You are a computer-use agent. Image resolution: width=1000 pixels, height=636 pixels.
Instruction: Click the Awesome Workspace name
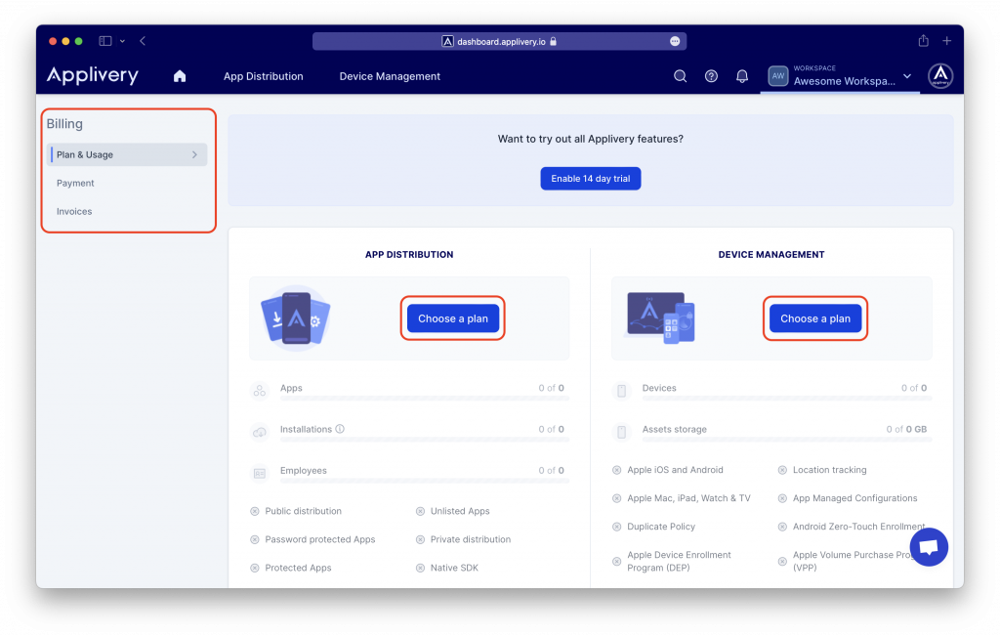[x=845, y=81]
